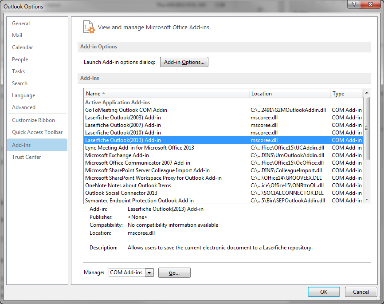384x304 pixels.
Task: Click the Cancel button
Action: click(x=361, y=292)
